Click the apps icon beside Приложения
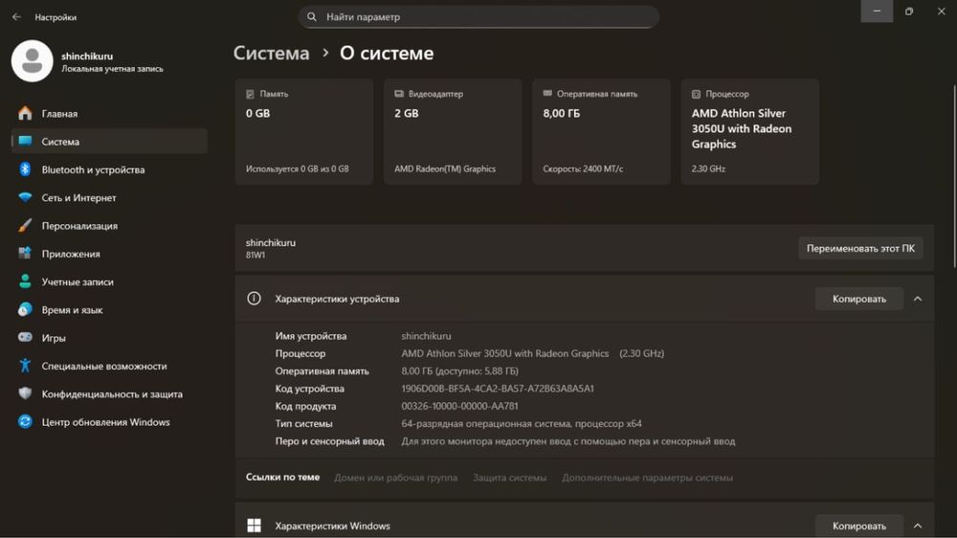Image resolution: width=957 pixels, height=538 pixels. (x=25, y=253)
